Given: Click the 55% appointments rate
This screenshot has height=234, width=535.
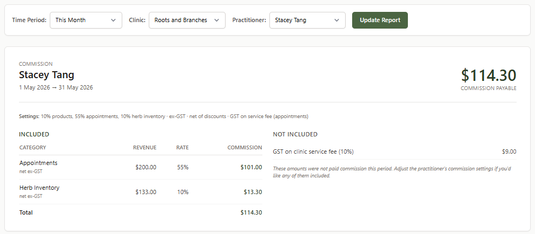Looking at the screenshot, I should [x=182, y=167].
